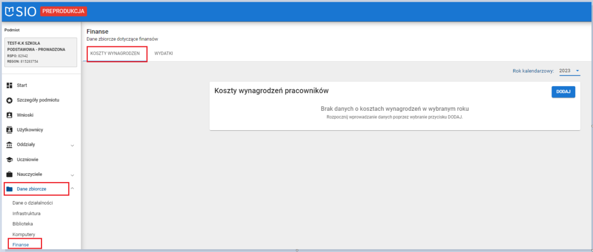Switch to the Koszty wynagrodzeń tab
Viewport: 593px width, 252px height.
115,53
